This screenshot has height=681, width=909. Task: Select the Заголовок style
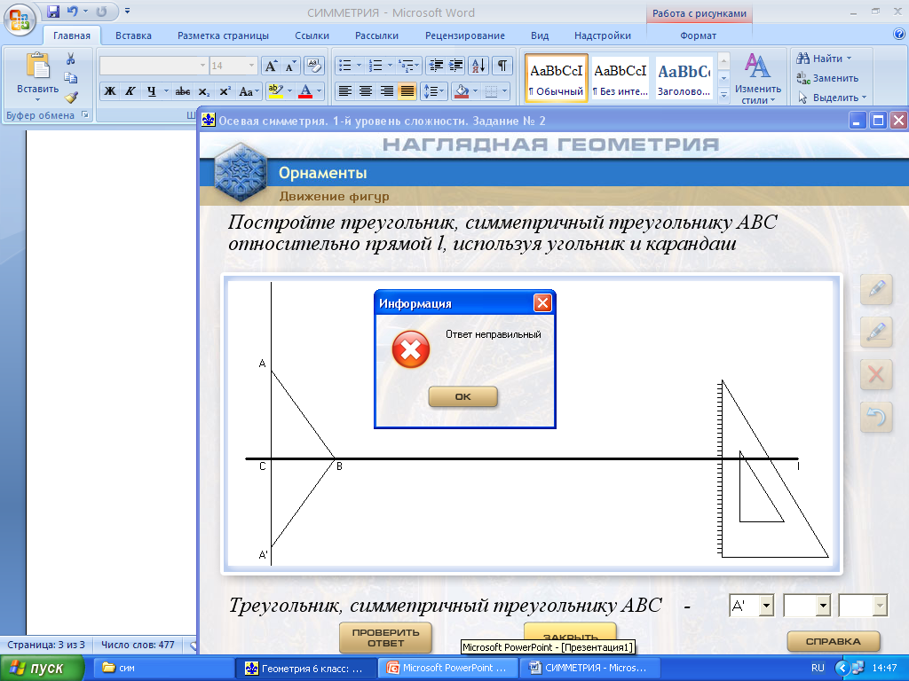pyautogui.click(x=684, y=78)
